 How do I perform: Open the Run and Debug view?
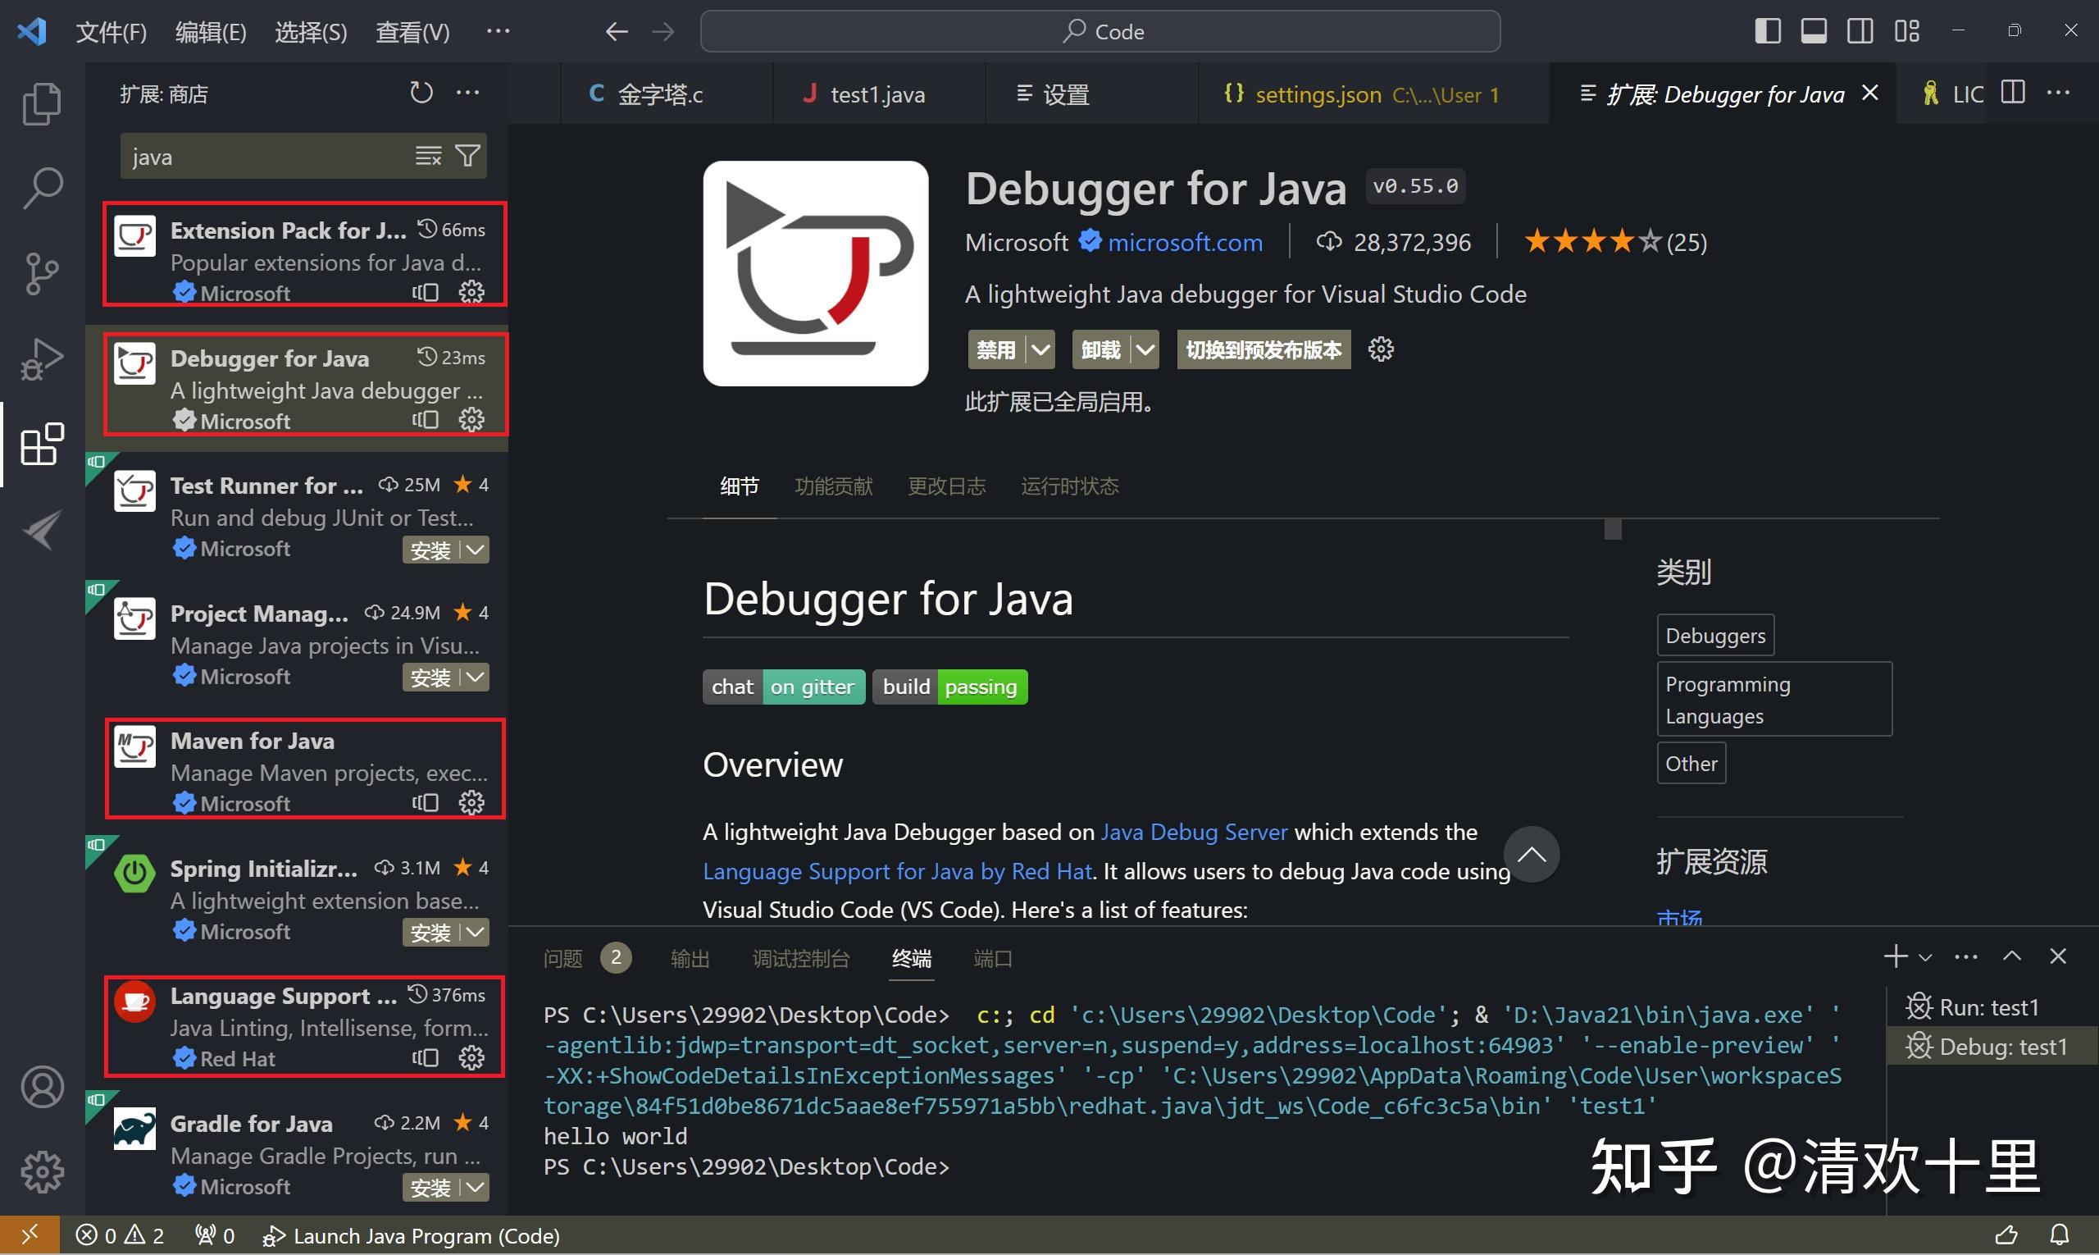42,358
